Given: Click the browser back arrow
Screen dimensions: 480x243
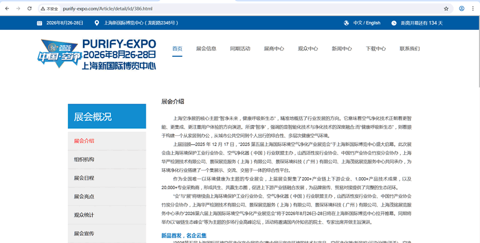Looking at the screenshot, I should (x=7, y=9).
